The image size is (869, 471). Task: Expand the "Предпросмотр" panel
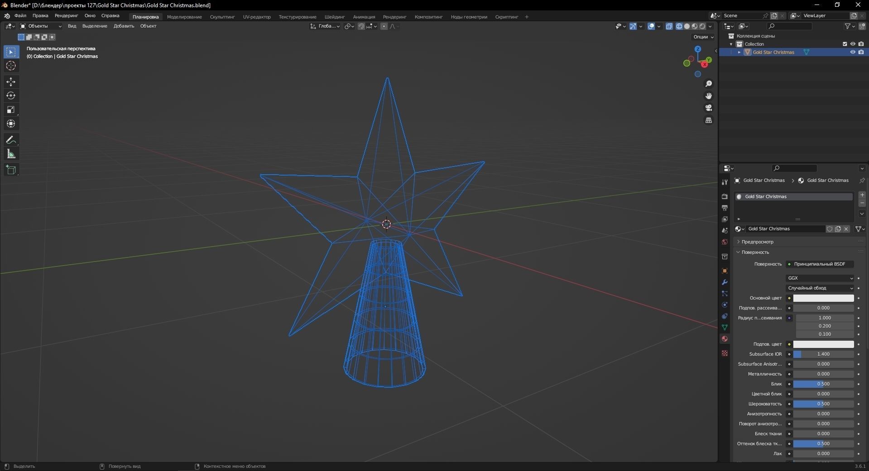(x=757, y=242)
